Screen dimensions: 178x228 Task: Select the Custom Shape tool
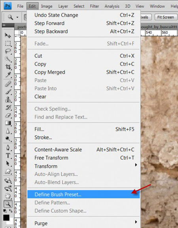8,171
